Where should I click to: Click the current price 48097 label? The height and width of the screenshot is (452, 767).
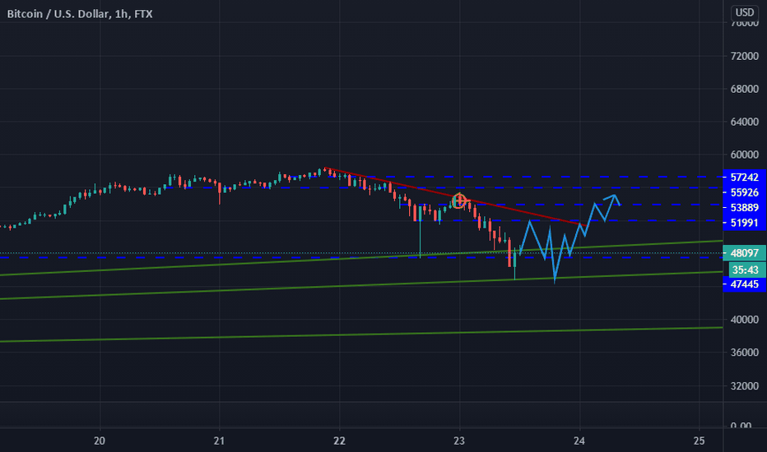pyautogui.click(x=744, y=253)
